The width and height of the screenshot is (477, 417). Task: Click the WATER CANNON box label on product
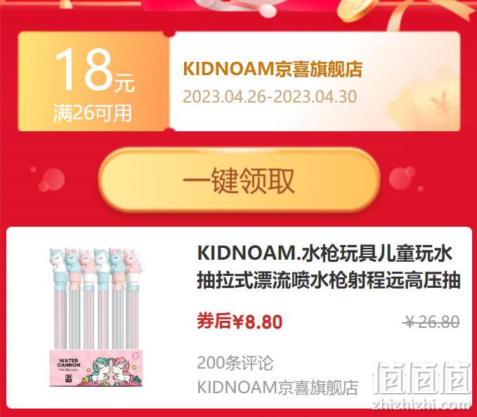tap(69, 363)
